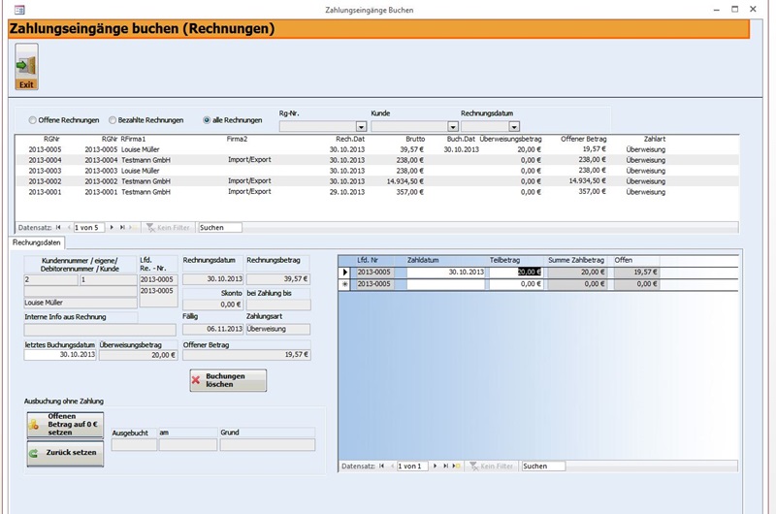Select alle Rechnungen radio button
The image size is (776, 514).
tap(207, 120)
